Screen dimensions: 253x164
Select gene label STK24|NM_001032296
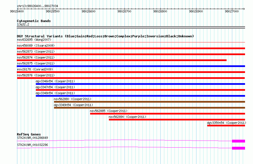coord(32,145)
